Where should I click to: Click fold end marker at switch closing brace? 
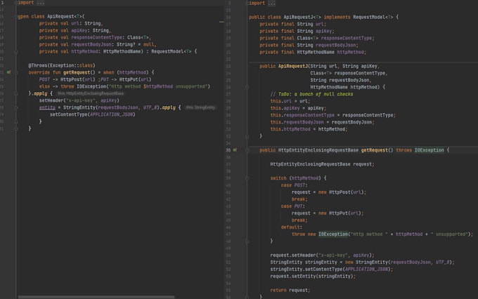coord(247,241)
